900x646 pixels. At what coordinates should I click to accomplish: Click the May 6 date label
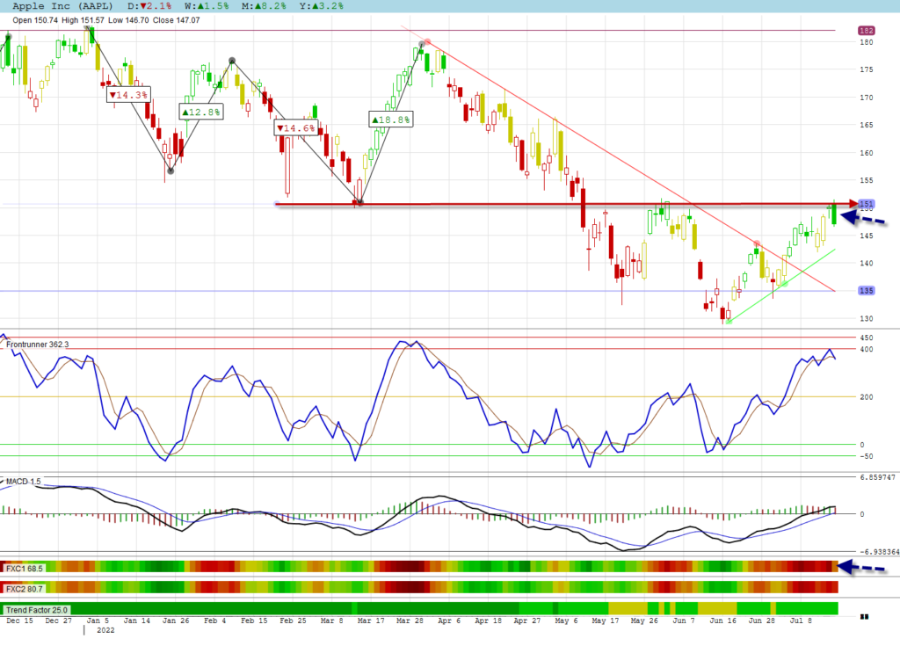(567, 621)
